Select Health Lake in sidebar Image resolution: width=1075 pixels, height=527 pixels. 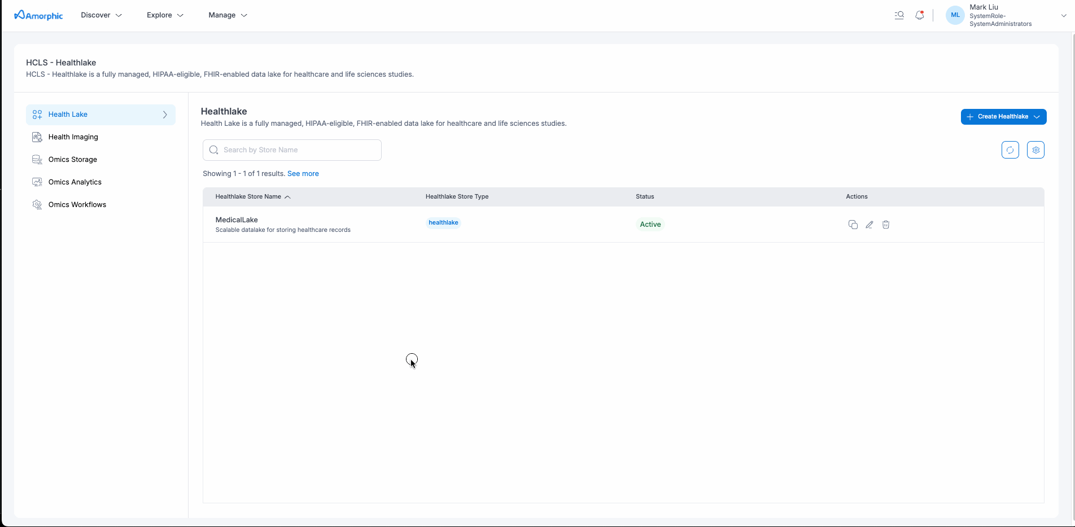(100, 115)
